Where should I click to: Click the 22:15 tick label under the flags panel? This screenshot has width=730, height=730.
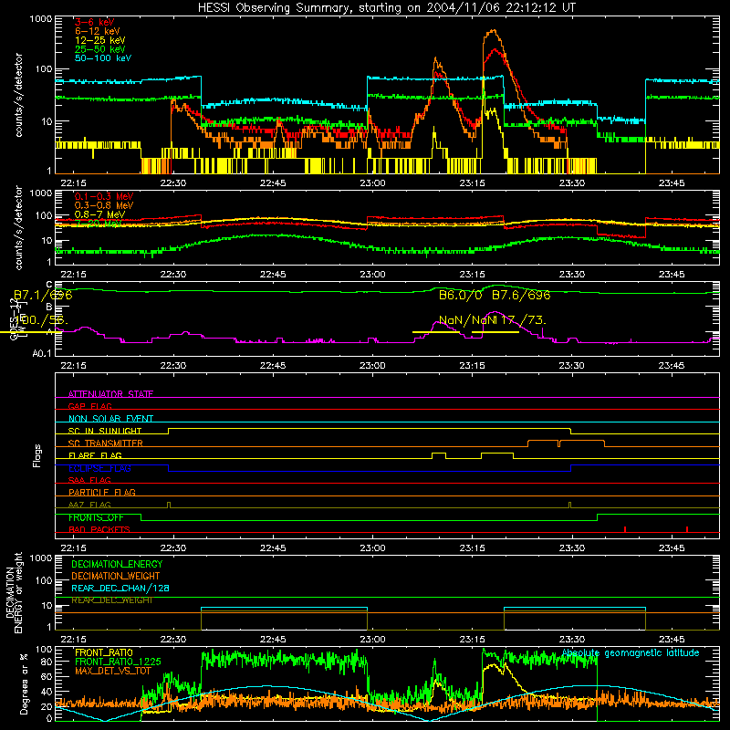coord(74,548)
